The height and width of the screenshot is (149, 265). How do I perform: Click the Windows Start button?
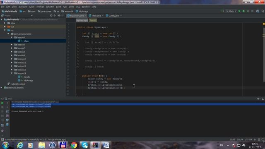coord(5,145)
